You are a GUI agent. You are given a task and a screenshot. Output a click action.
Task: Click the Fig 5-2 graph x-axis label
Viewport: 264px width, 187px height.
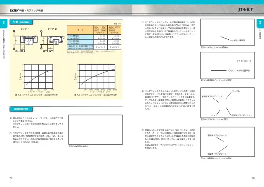pyautogui.click(x=99, y=92)
